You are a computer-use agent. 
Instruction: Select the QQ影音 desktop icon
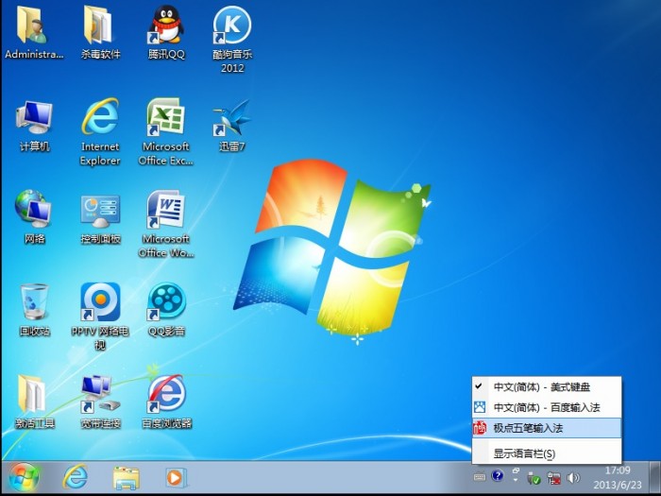166,303
